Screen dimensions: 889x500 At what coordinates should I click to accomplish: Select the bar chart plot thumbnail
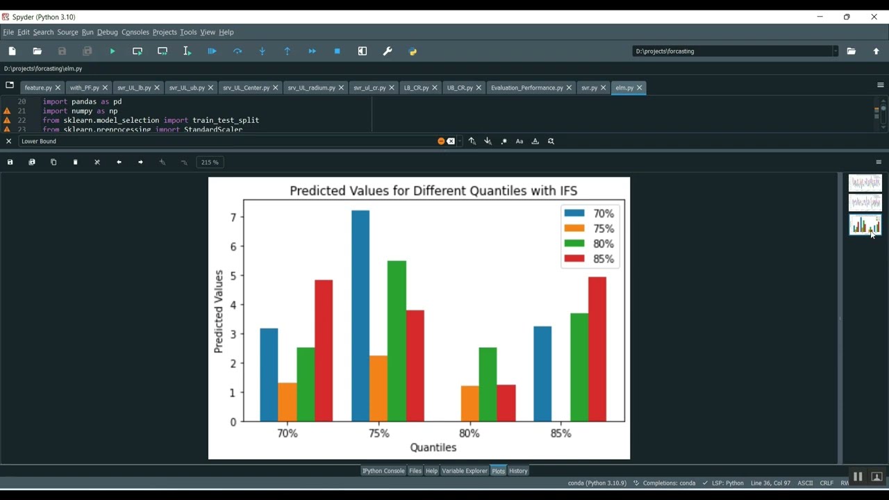pyautogui.click(x=865, y=225)
